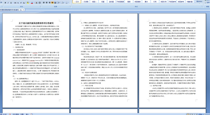The image size is (210, 115).
Task: Apply the yellow text highlight color
Action: [28, 3]
